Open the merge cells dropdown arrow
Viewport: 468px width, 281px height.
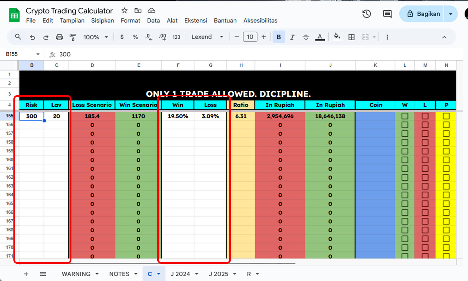click(x=374, y=37)
